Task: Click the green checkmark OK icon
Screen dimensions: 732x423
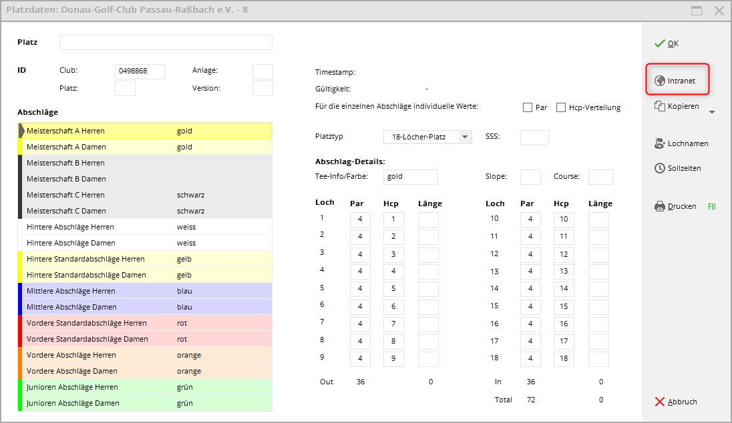Action: tap(659, 43)
